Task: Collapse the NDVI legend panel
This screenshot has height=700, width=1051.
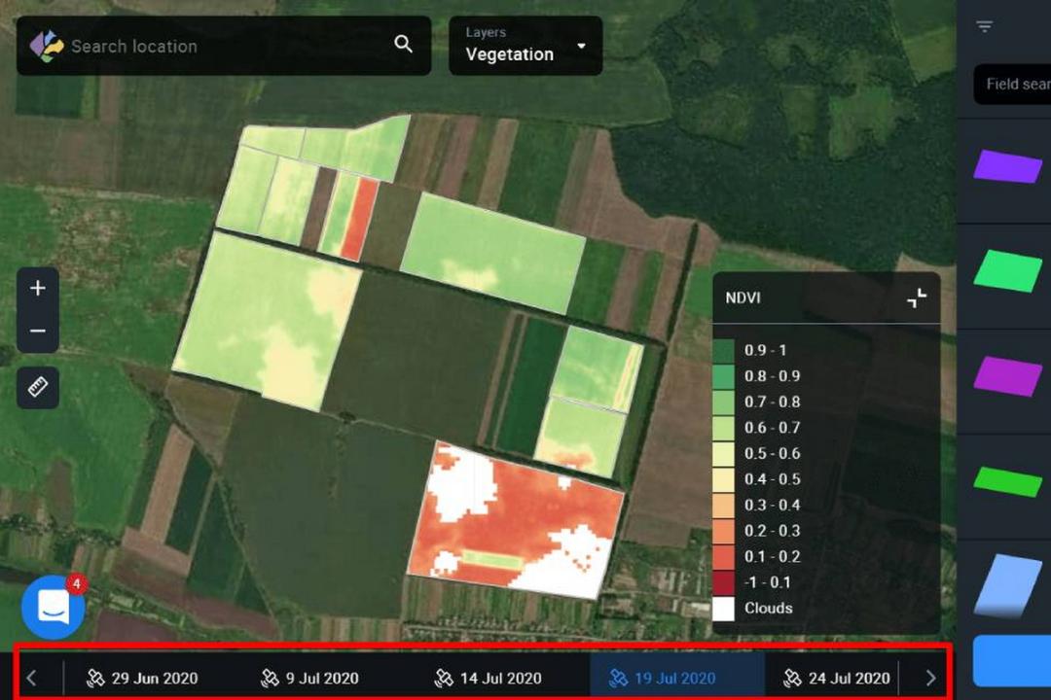Action: click(x=917, y=298)
